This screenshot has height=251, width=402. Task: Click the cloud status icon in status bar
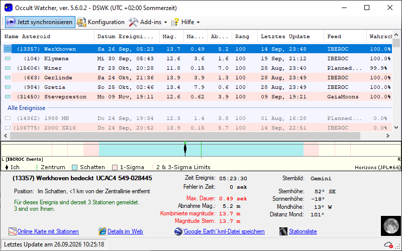(388, 244)
